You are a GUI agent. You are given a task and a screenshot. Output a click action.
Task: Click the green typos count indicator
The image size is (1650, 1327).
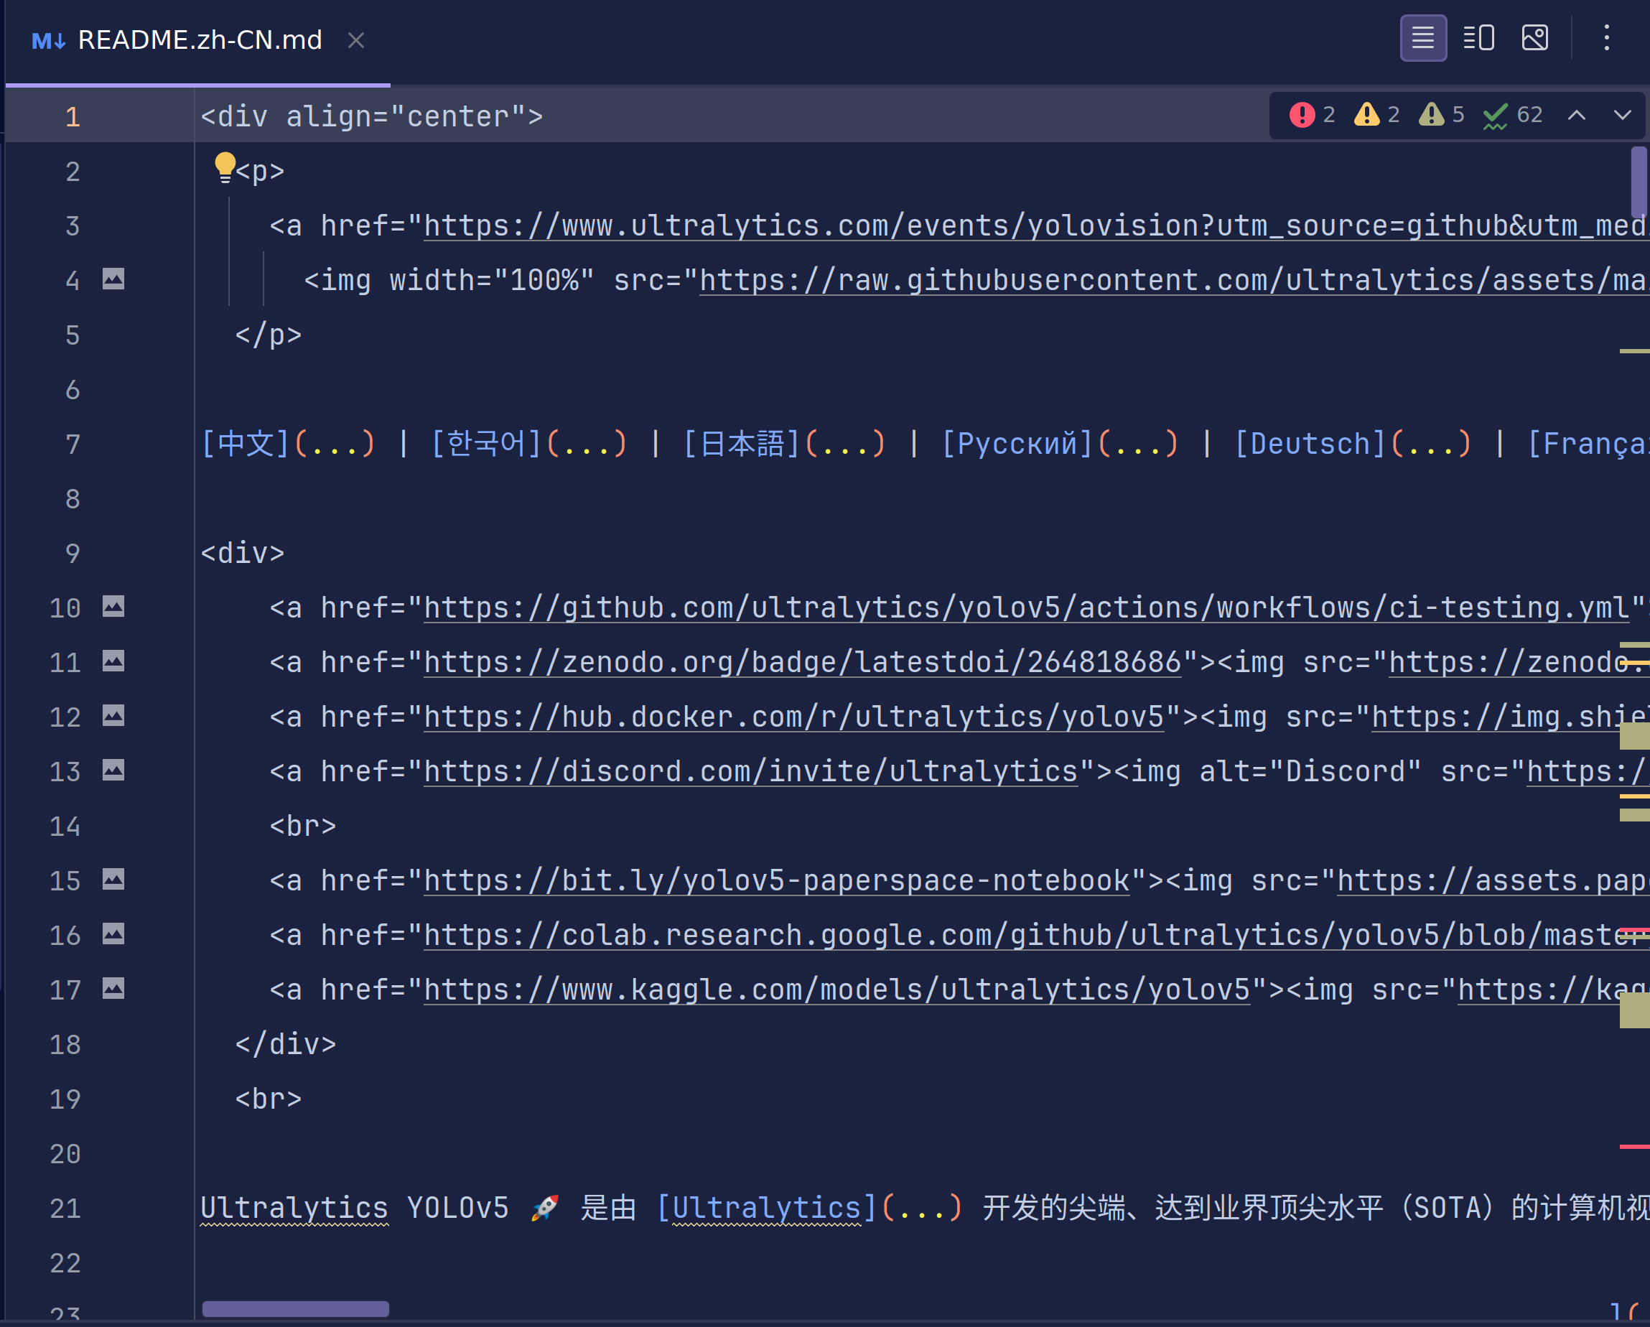1512,115
